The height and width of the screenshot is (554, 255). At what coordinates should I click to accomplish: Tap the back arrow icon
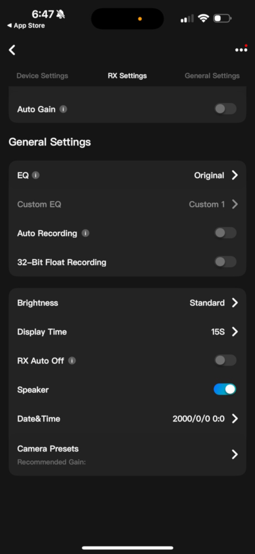click(12, 50)
